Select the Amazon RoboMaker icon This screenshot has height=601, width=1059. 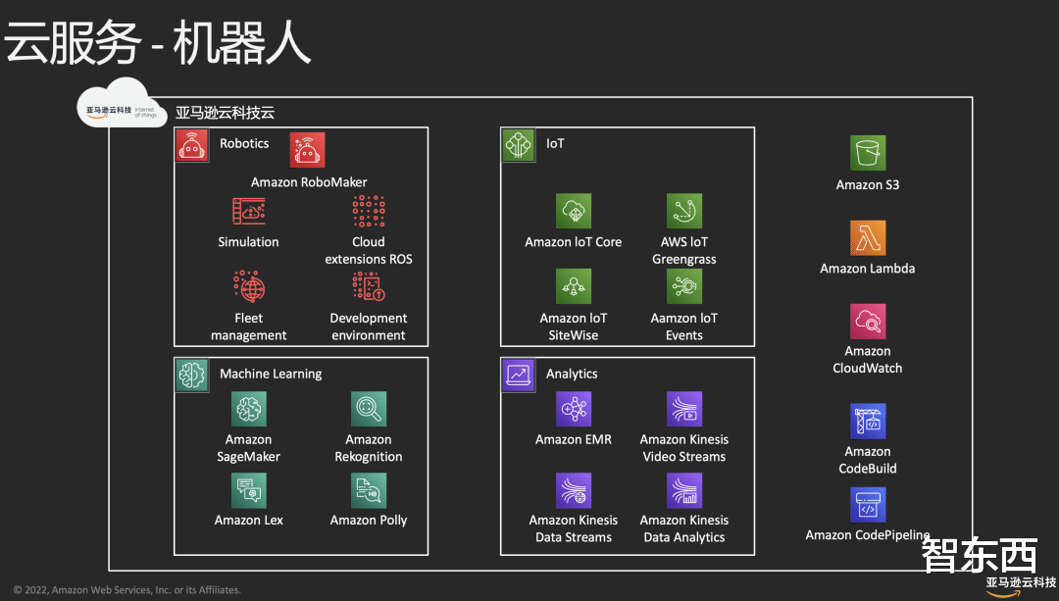307,149
